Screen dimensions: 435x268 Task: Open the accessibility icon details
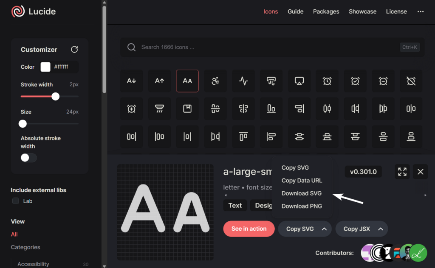pos(215,81)
